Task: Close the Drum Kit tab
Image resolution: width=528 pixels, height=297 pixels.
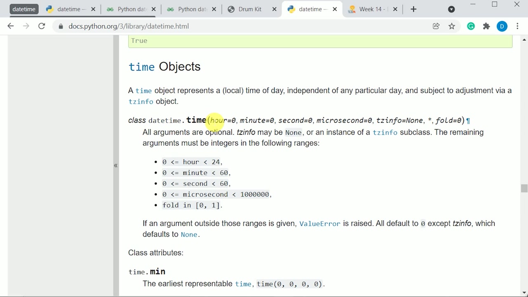Action: click(274, 9)
